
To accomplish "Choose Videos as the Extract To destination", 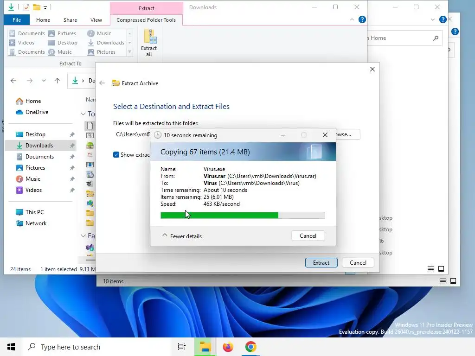I will 22,43.
